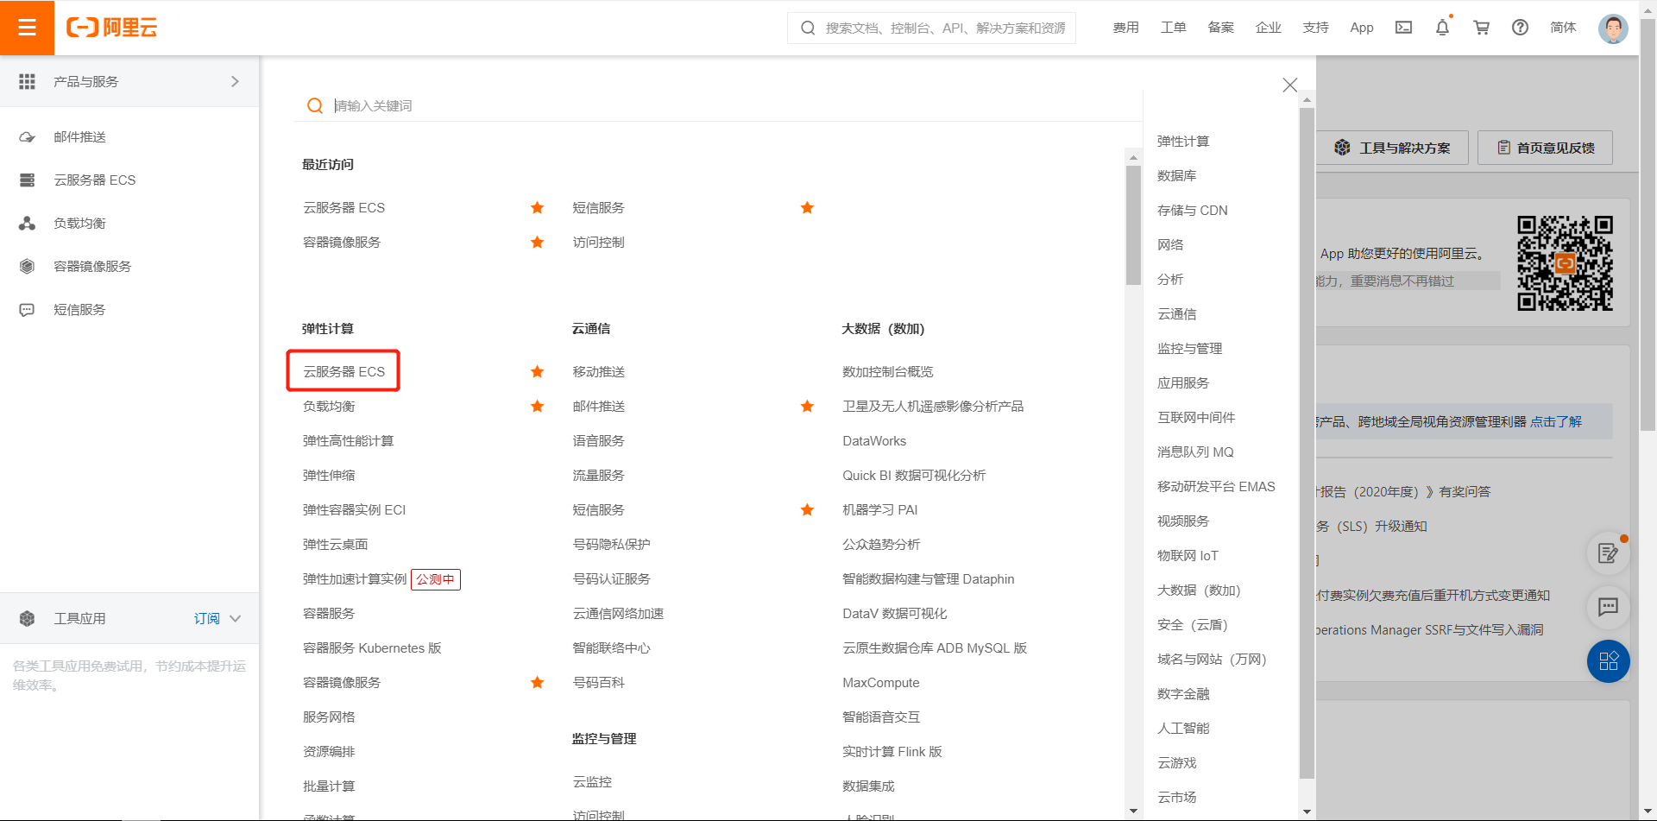The height and width of the screenshot is (821, 1657).
Task: Click the products grid icon
Action: click(27, 81)
